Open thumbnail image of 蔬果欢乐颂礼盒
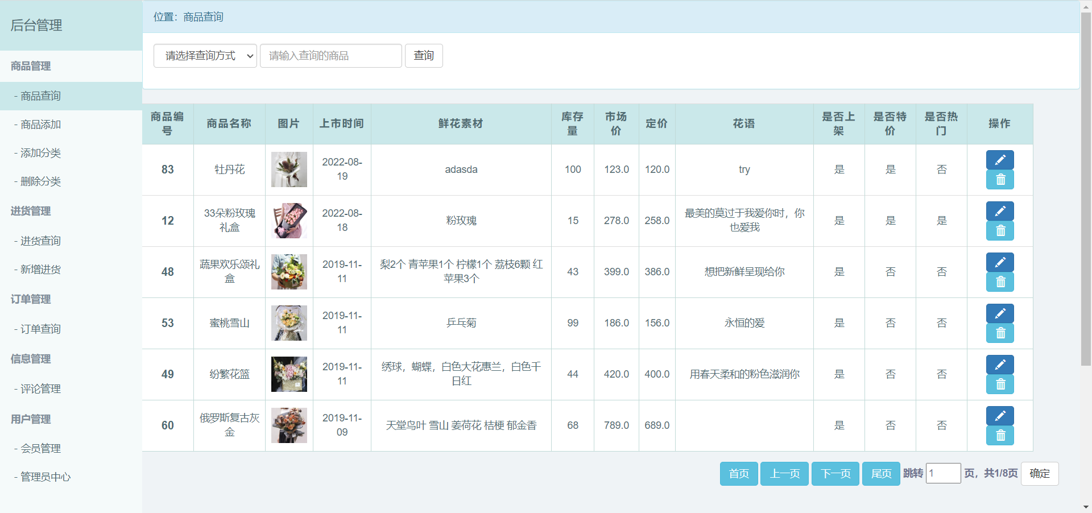Image resolution: width=1092 pixels, height=513 pixels. [289, 272]
